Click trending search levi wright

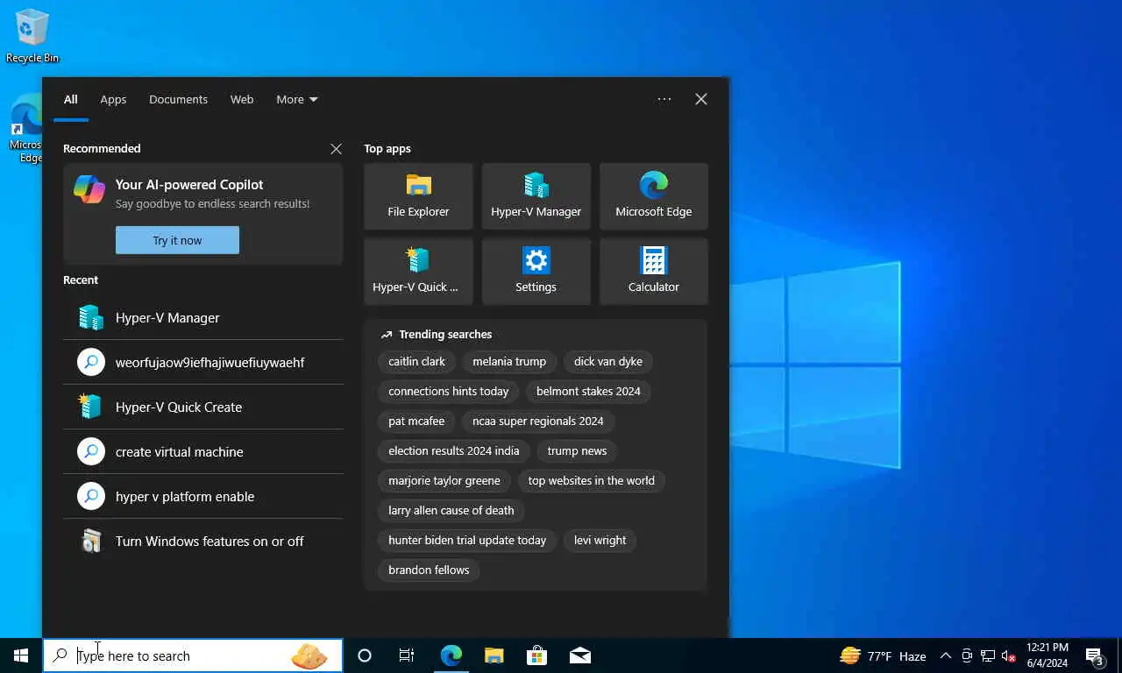[x=600, y=540]
